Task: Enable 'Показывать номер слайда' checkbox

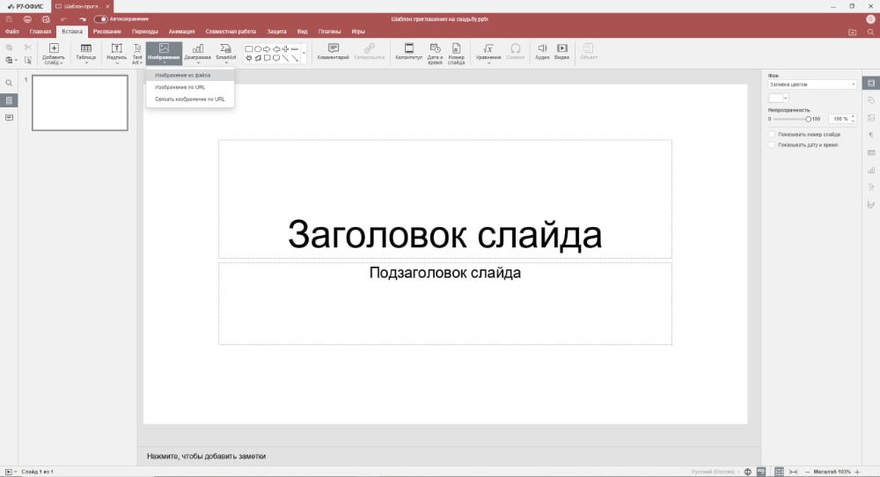Action: pyautogui.click(x=772, y=135)
